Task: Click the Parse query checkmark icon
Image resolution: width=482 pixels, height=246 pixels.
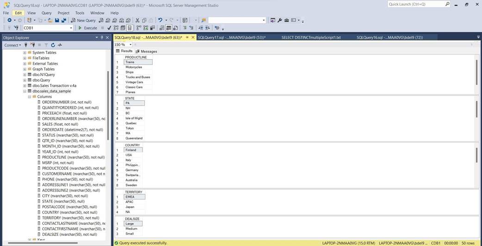Action: tap(109, 28)
